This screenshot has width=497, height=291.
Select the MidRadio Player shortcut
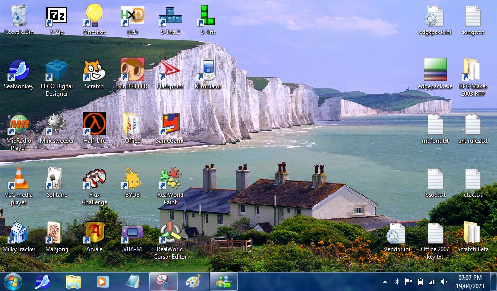19,124
